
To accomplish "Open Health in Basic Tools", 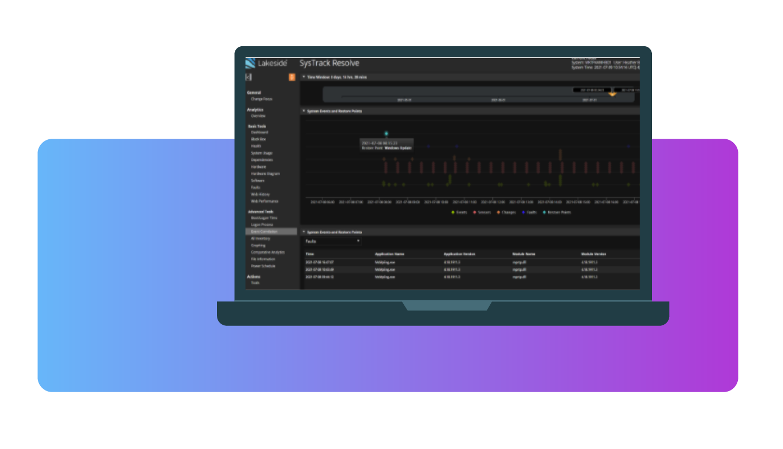I will (256, 146).
